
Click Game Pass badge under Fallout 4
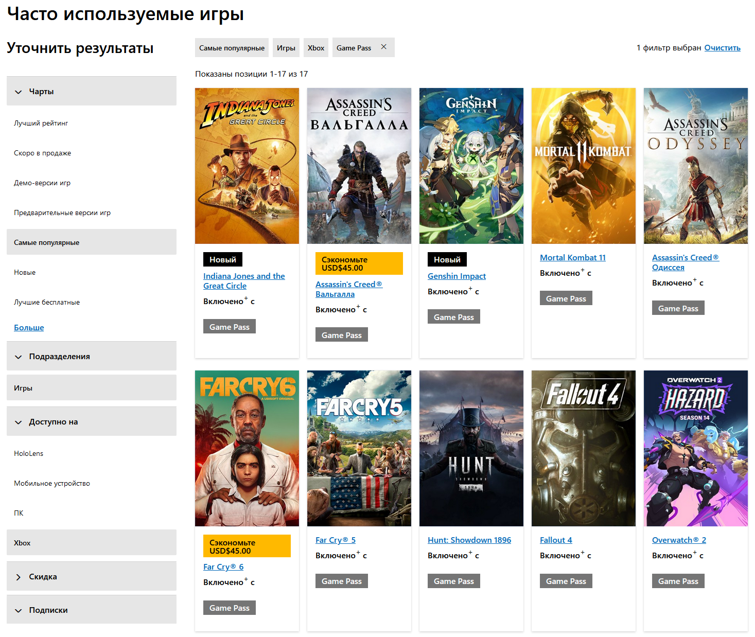[566, 581]
